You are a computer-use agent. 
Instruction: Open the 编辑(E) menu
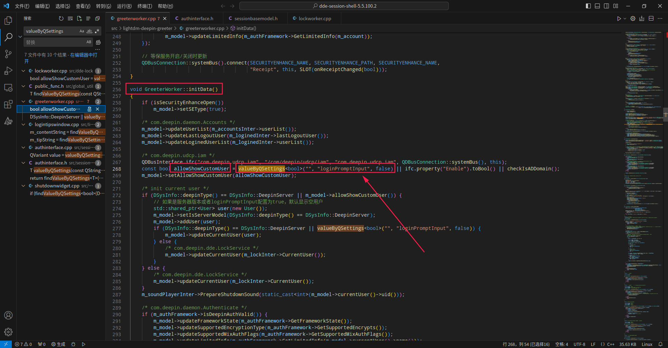pos(42,6)
